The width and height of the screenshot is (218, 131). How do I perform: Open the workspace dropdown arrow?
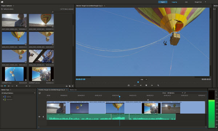205,2
